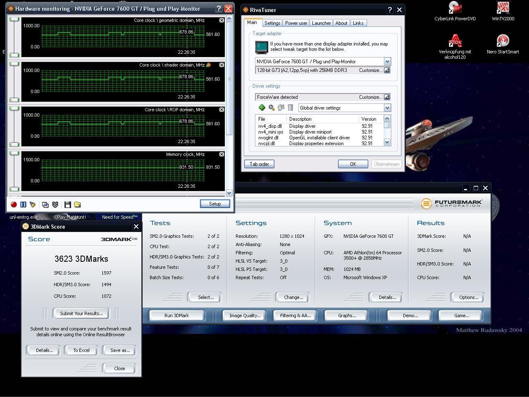529x397 pixels.
Task: Open the Global driver settings dropdown
Action: (387, 108)
